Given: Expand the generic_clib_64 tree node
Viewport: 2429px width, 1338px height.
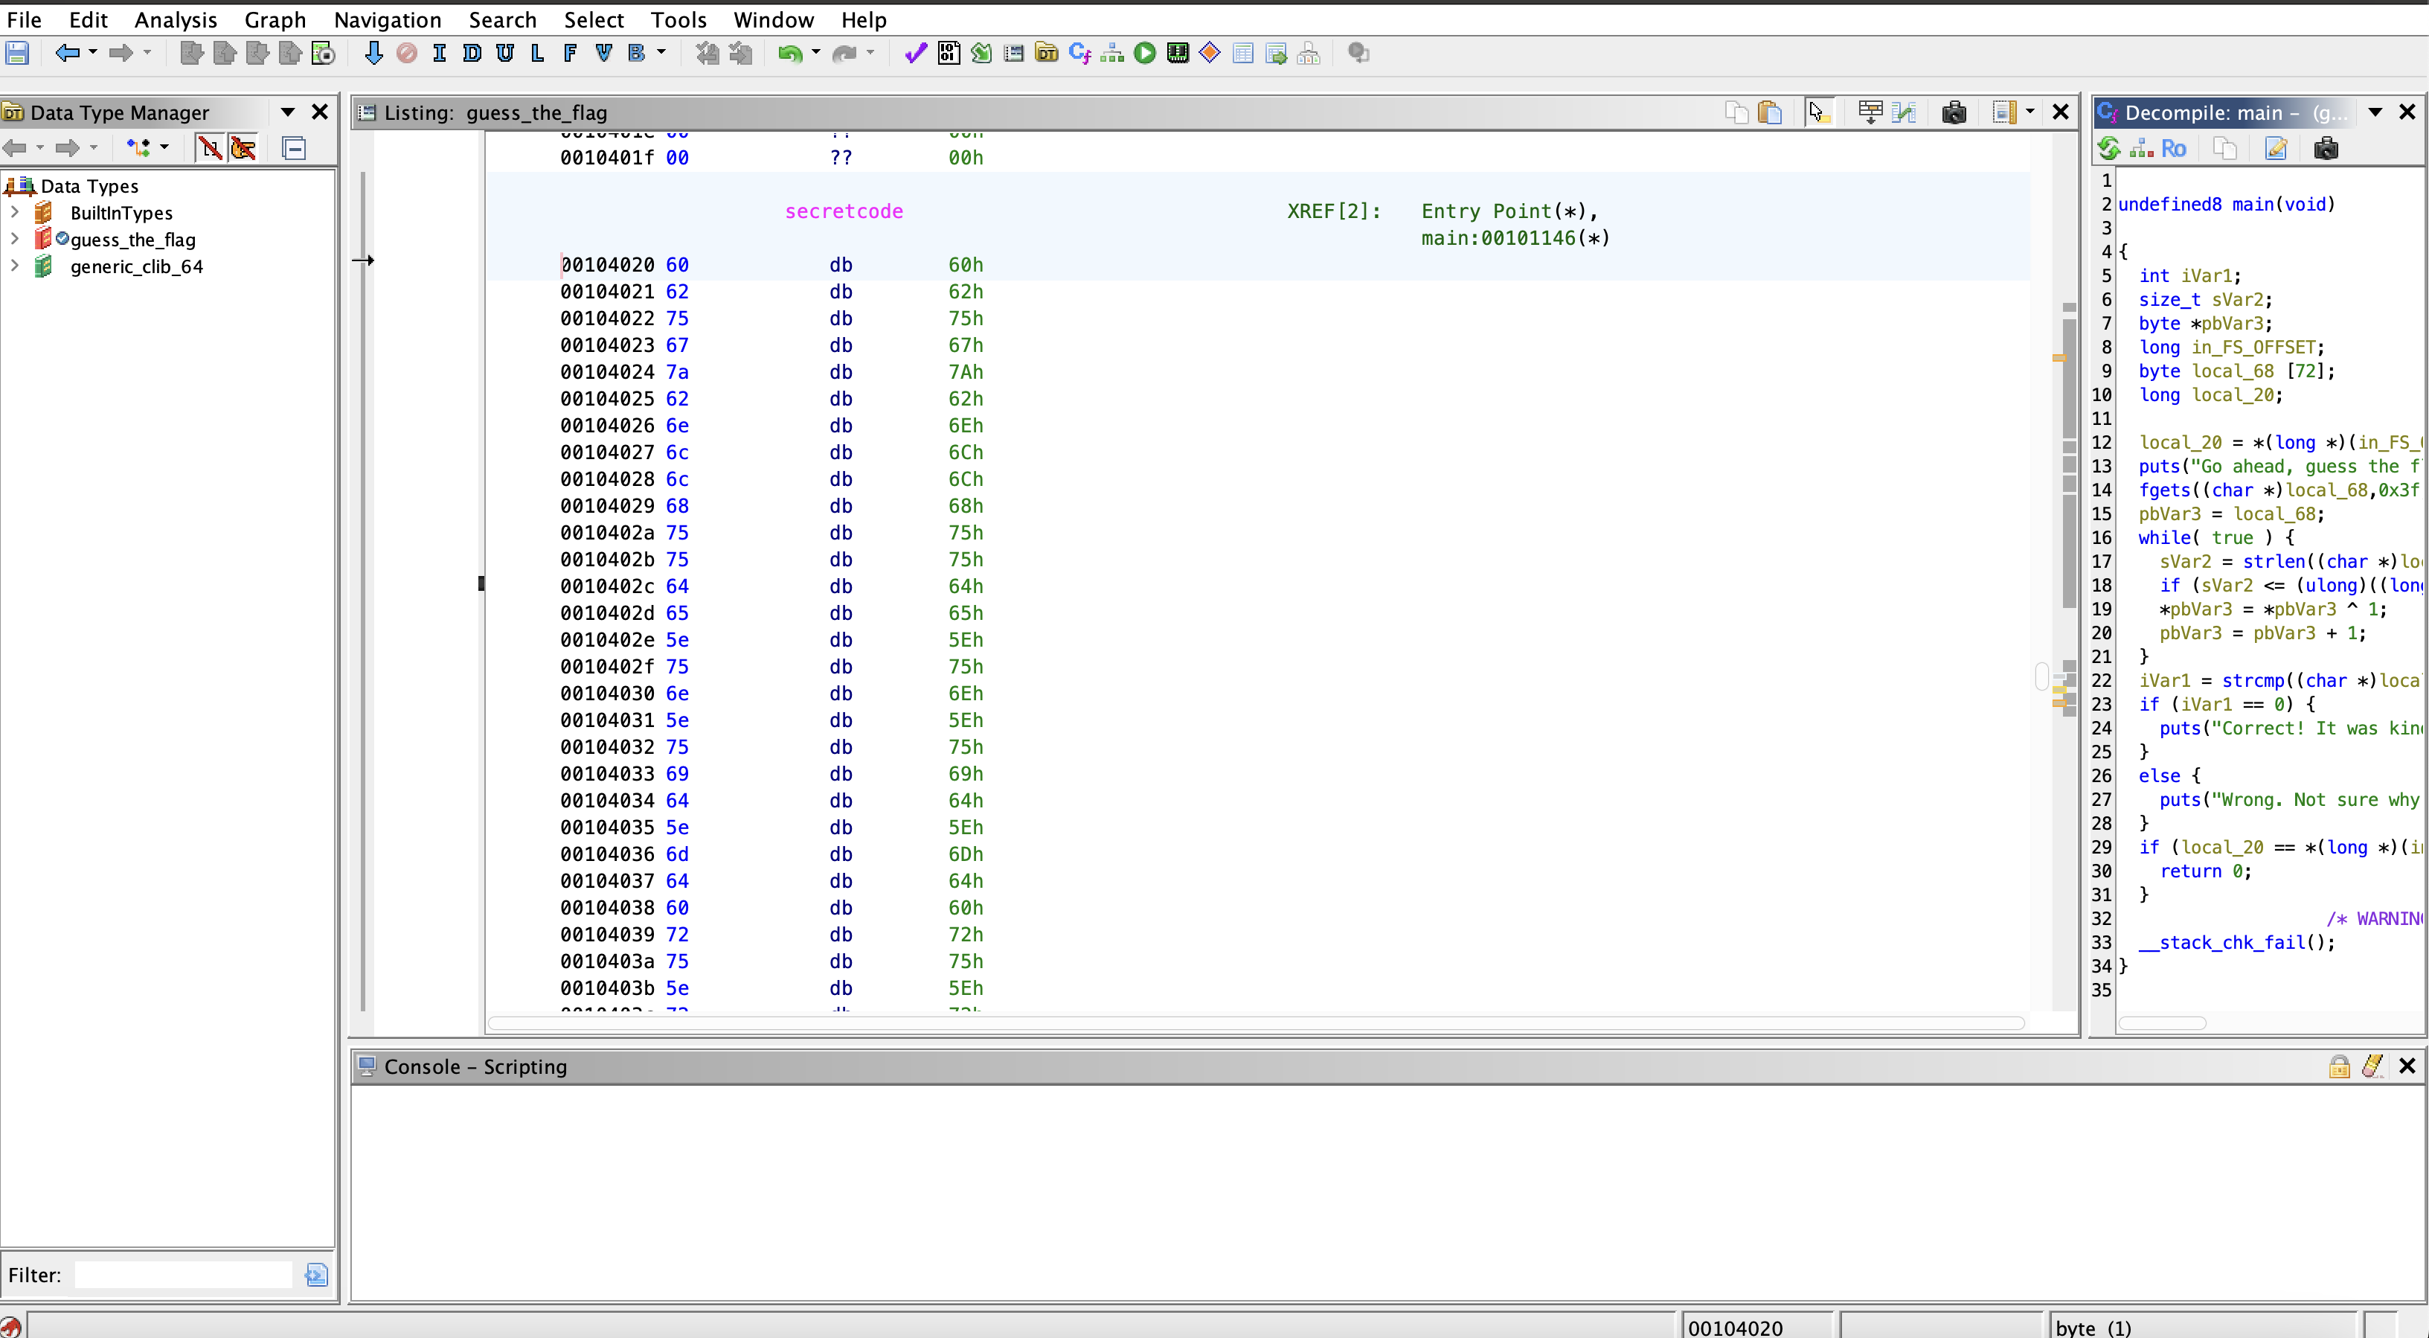Looking at the screenshot, I should [14, 266].
